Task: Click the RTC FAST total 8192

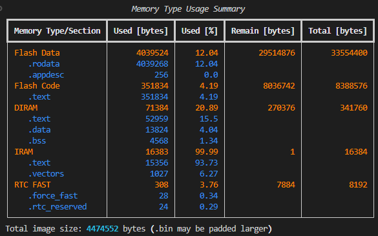Action: pos(358,185)
